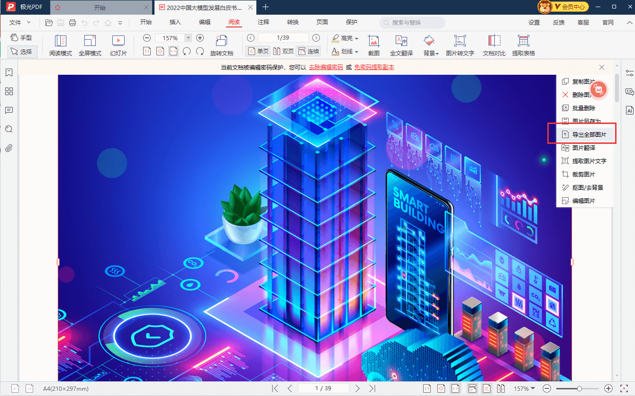The image size is (635, 396).
Task: Open bookmarks panel in left sidebar
Action: (x=9, y=72)
